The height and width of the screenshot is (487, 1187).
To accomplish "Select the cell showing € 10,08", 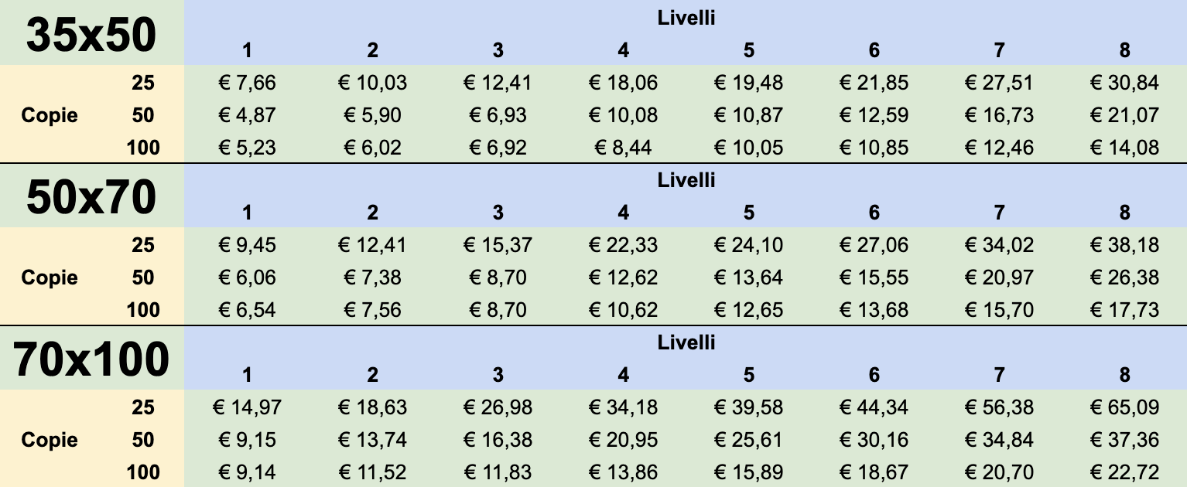I will click(x=623, y=115).
